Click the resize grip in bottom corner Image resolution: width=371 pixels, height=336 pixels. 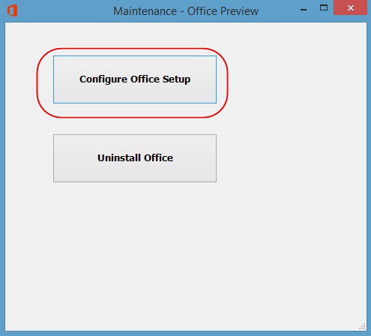(x=362, y=326)
